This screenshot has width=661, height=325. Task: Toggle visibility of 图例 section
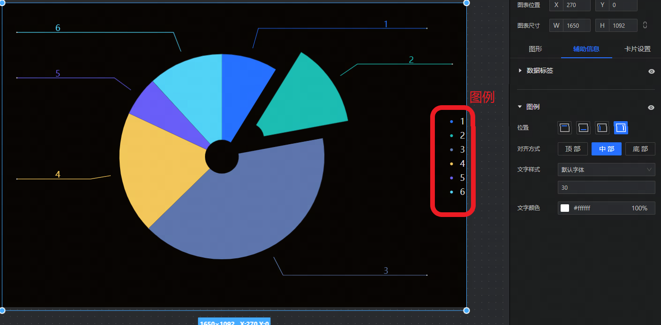(651, 107)
